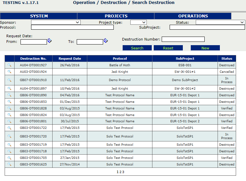The width and height of the screenshot is (246, 181).
Task: Select the Demo SubProject cell
Action: coord(185,80)
